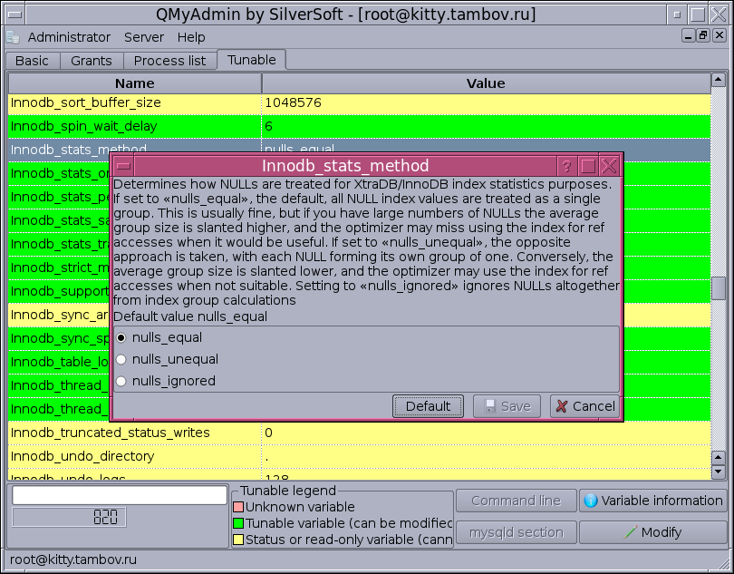This screenshot has height=574, width=734.
Task: Choose the nulls_unequal radio option
Action: click(121, 359)
